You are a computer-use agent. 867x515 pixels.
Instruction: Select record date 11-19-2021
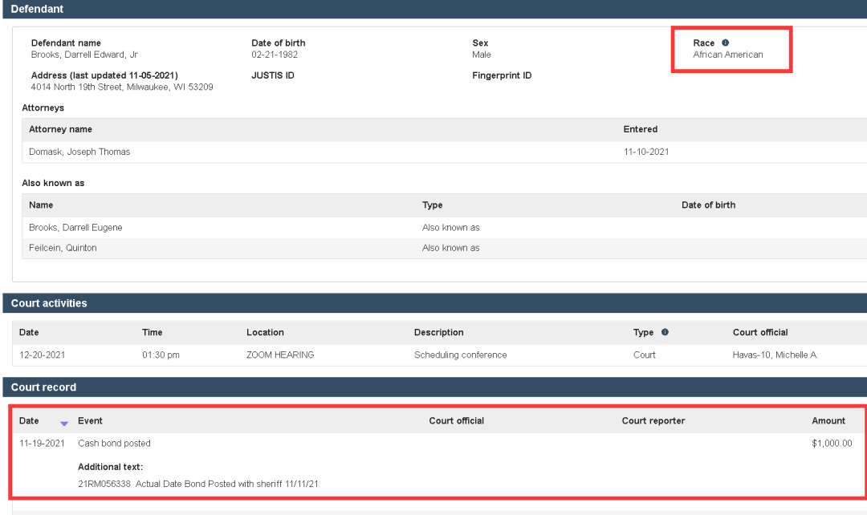[42, 443]
